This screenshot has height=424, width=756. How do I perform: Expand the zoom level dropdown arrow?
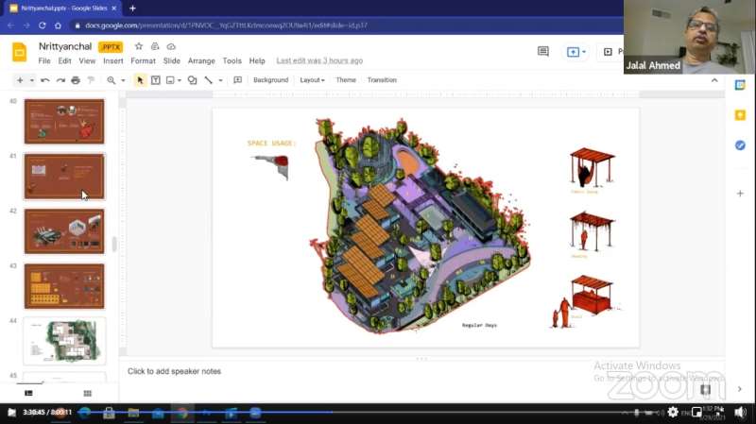click(123, 80)
